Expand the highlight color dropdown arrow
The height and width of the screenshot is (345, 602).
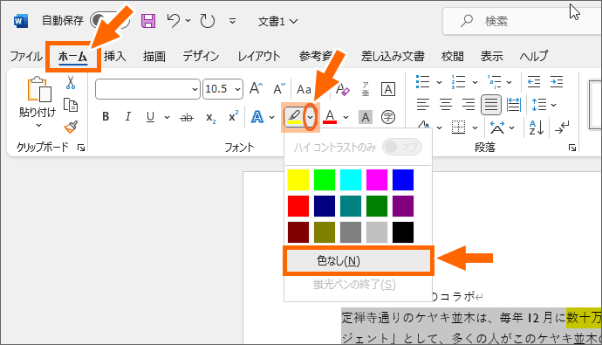click(311, 117)
